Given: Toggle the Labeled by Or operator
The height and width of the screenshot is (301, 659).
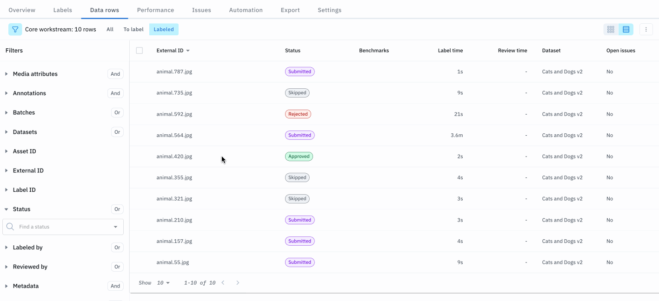Looking at the screenshot, I should tap(117, 248).
